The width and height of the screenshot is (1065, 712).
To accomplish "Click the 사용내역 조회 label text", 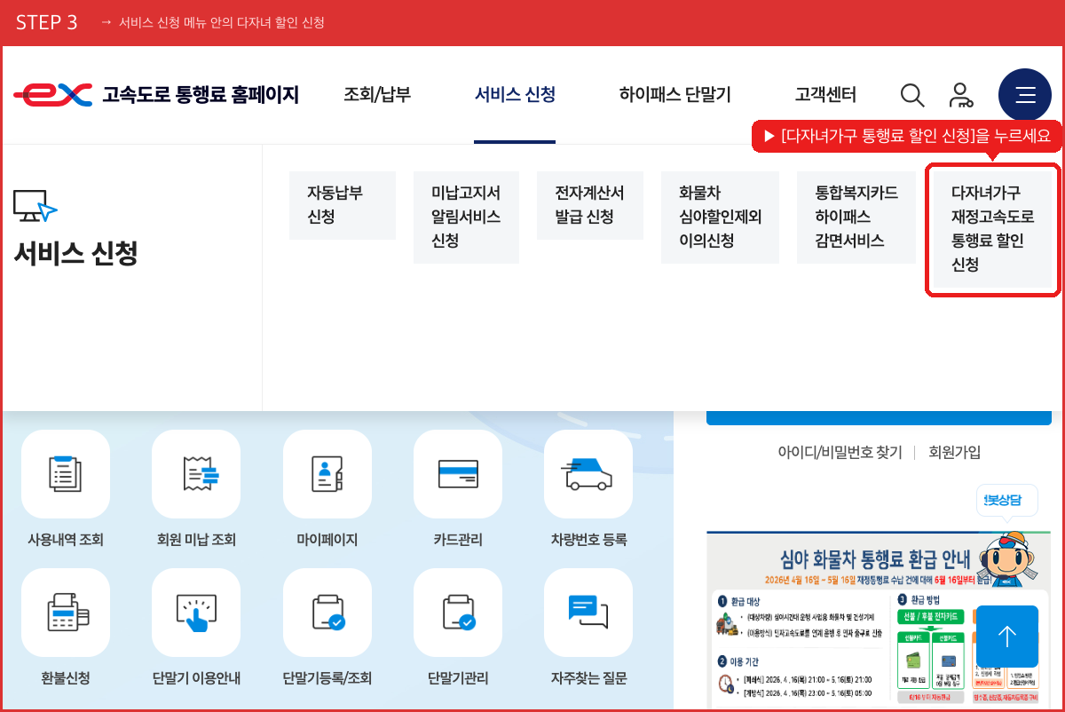I will 66,540.
